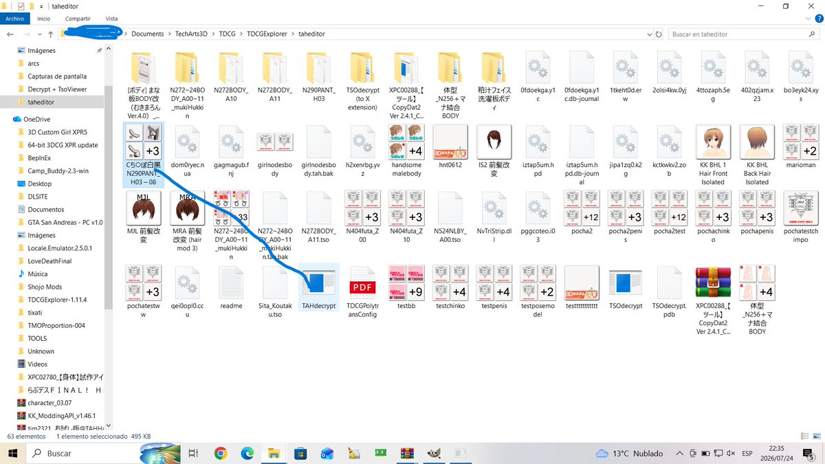Viewport: 825px width, 464px height.
Task: Select the hnt0612 file
Action: [450, 146]
